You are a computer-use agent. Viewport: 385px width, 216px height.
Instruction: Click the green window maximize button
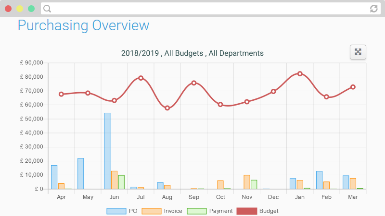(31, 9)
